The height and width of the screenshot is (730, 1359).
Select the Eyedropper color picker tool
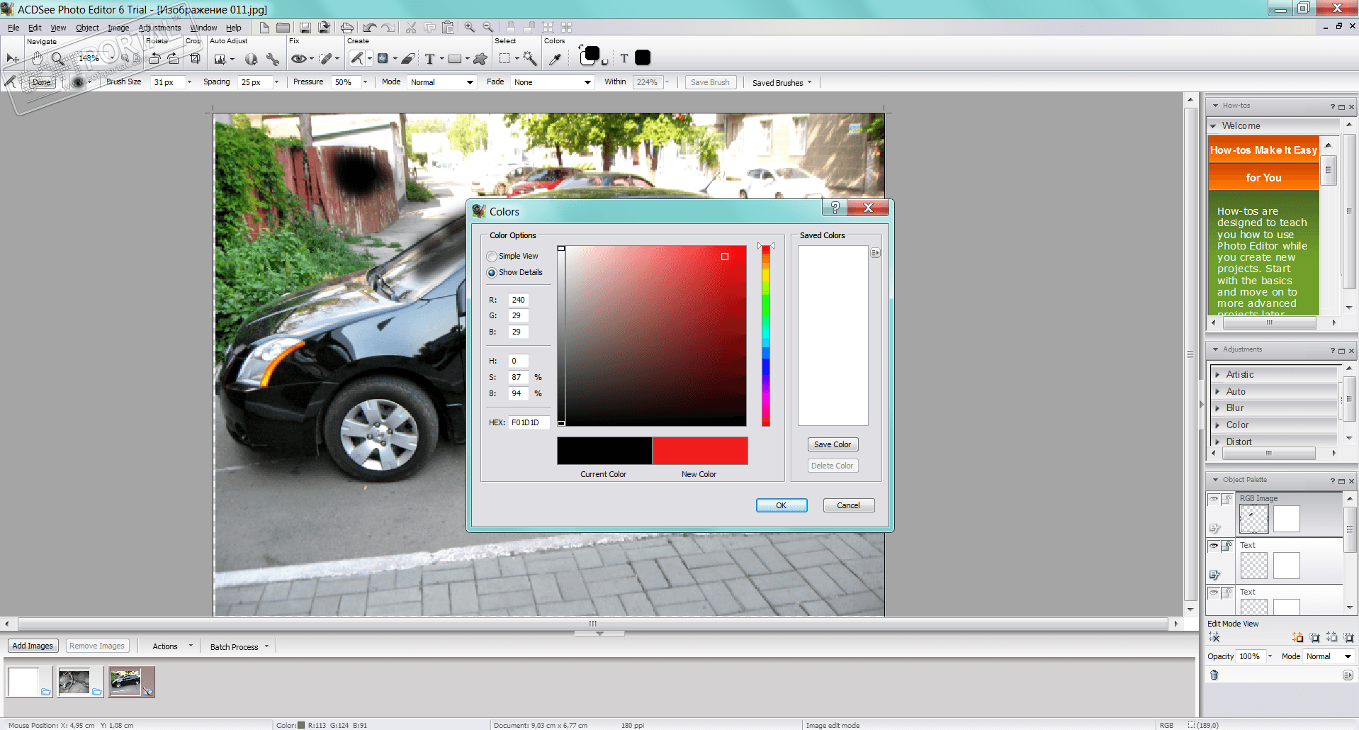(x=556, y=59)
